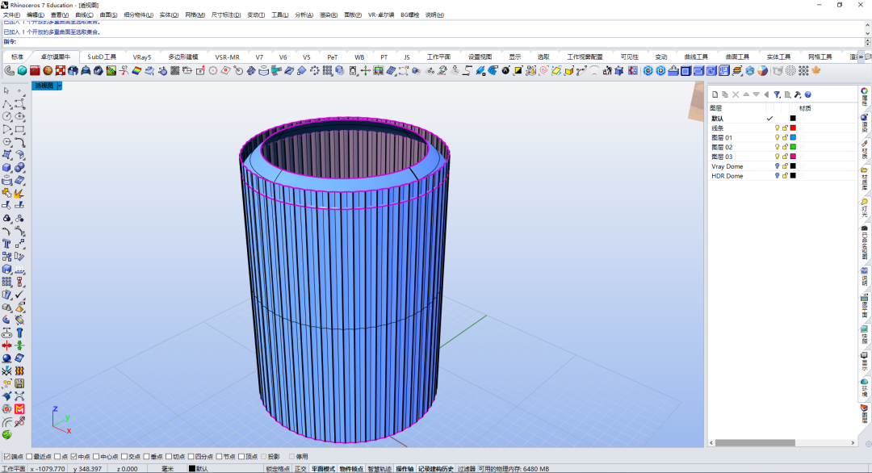This screenshot has width=872, height=473.
Task: Click the green sphere icon at sidebar bottom
Action: coord(6,434)
